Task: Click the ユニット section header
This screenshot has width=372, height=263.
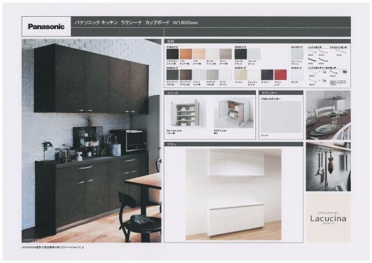Action: click(x=210, y=92)
